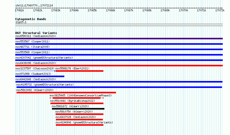The image size is (230, 135).
Task: Open the nsv553567 (Cooper2011) label
Action: pos(33,41)
